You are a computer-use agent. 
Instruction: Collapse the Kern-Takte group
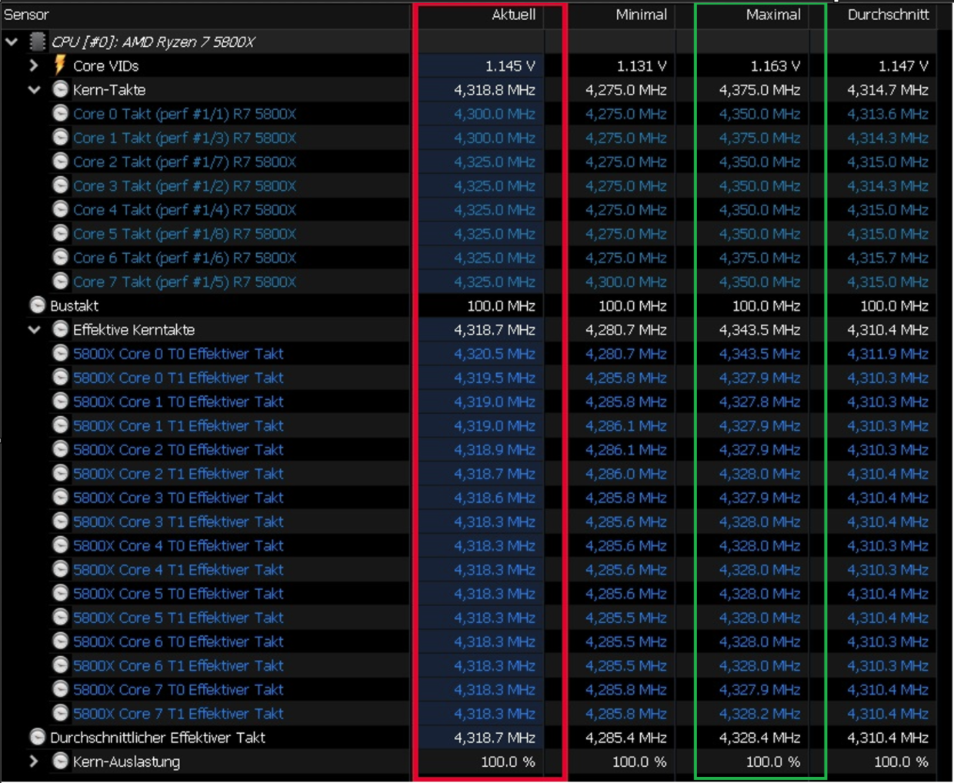34,89
